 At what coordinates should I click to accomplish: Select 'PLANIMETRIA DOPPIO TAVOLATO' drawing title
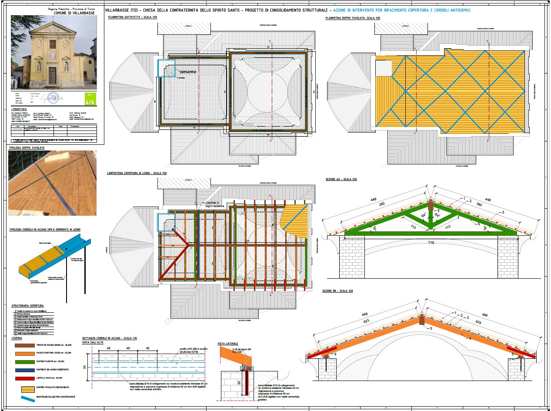[x=353, y=18]
